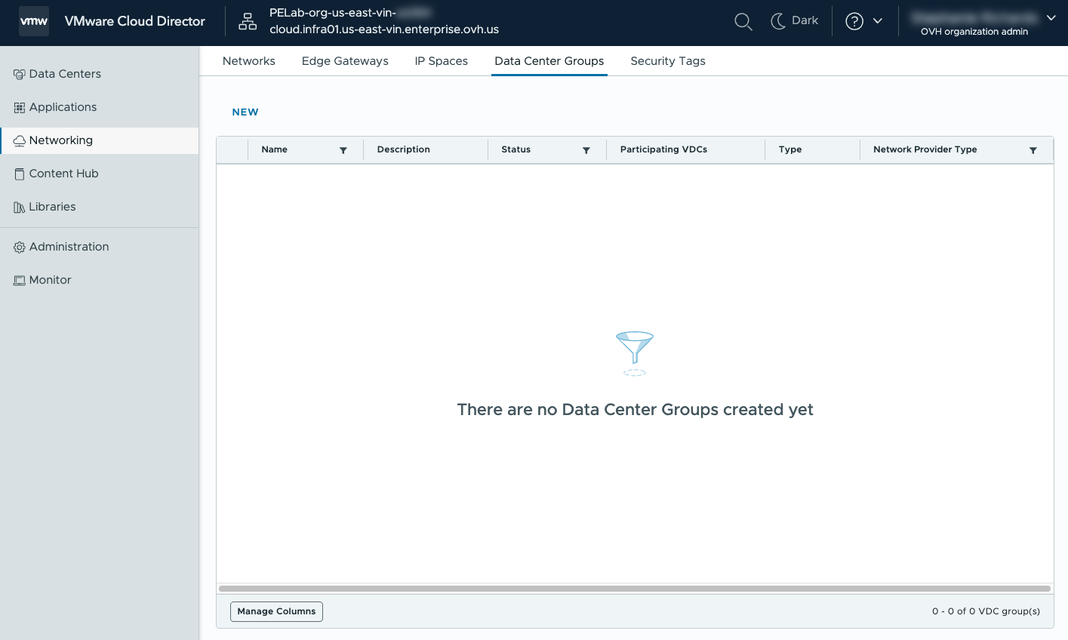Sort by the Description column header

404,149
